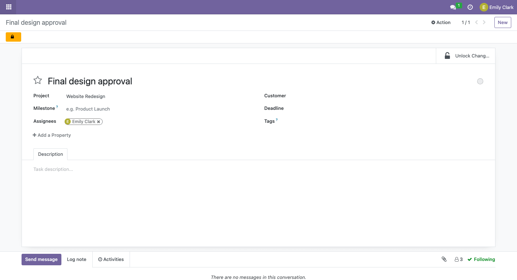Screen dimensions: 517x280
Task: Go to next record arrow
Action: click(484, 22)
